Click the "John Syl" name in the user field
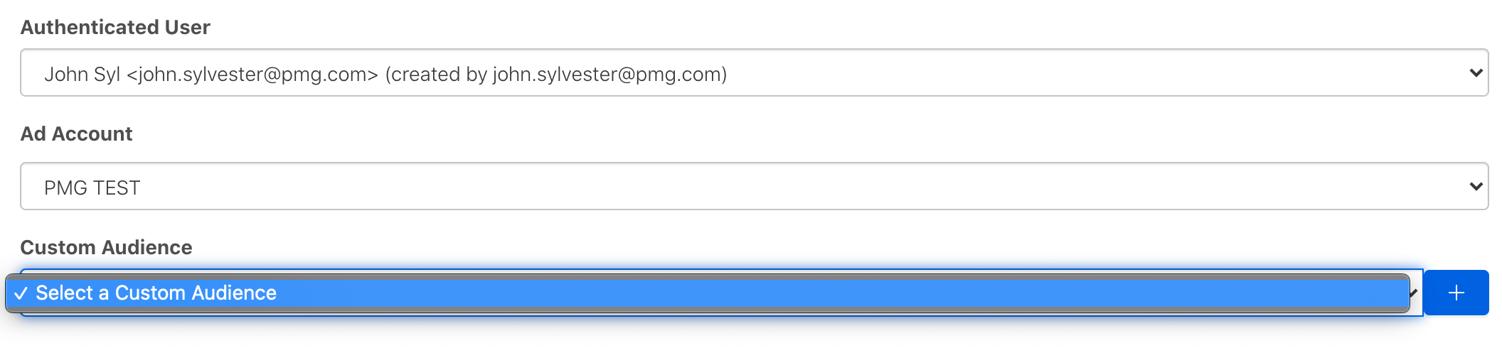Screen dimensions: 1502x348 [82, 75]
